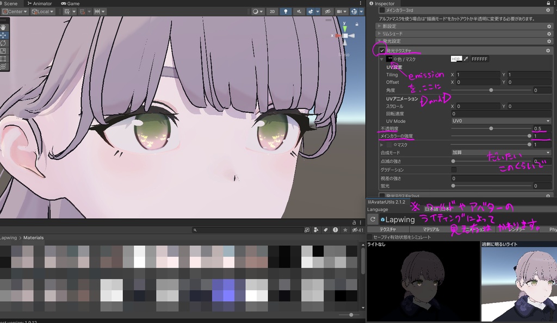Image resolution: width=557 pixels, height=323 pixels.
Task: Open the 合成モード dropdown (加算)
Action: tap(501, 153)
